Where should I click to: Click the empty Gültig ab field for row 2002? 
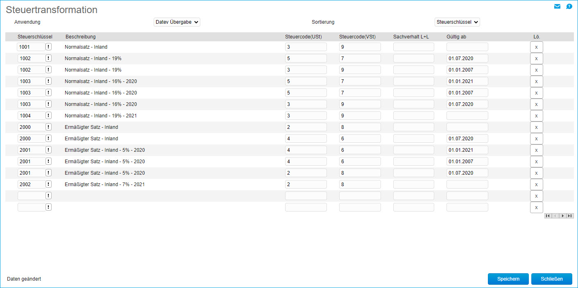pyautogui.click(x=467, y=184)
